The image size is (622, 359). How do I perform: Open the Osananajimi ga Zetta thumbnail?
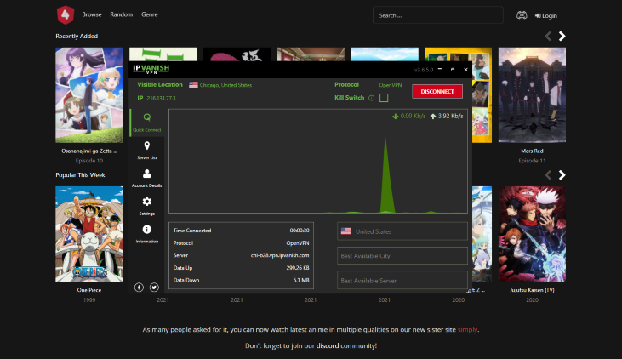click(x=89, y=95)
